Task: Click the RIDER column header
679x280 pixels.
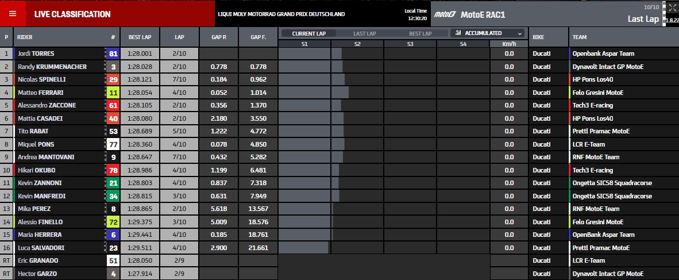Action: [x=25, y=37]
